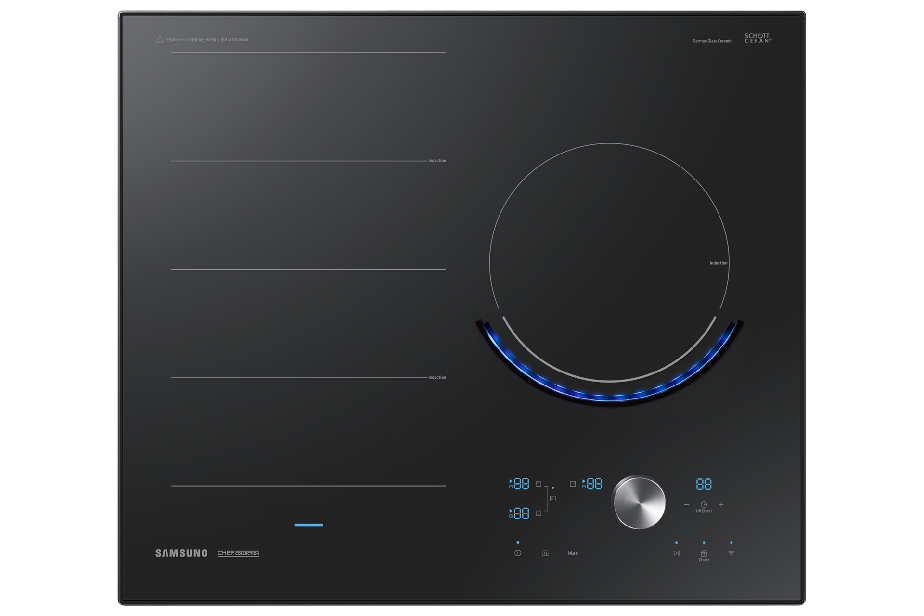Image resolution: width=924 pixels, height=616 pixels.
Task: Select the right round burner zone icon
Action: click(x=573, y=484)
